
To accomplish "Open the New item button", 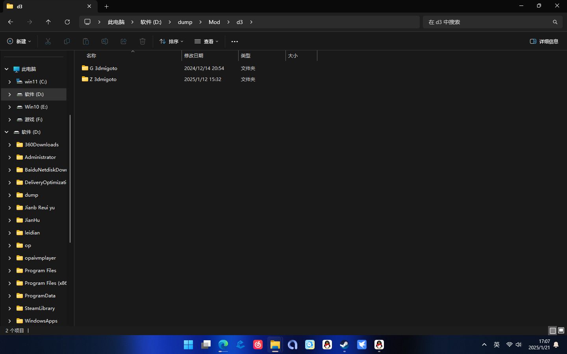I will click(x=19, y=41).
